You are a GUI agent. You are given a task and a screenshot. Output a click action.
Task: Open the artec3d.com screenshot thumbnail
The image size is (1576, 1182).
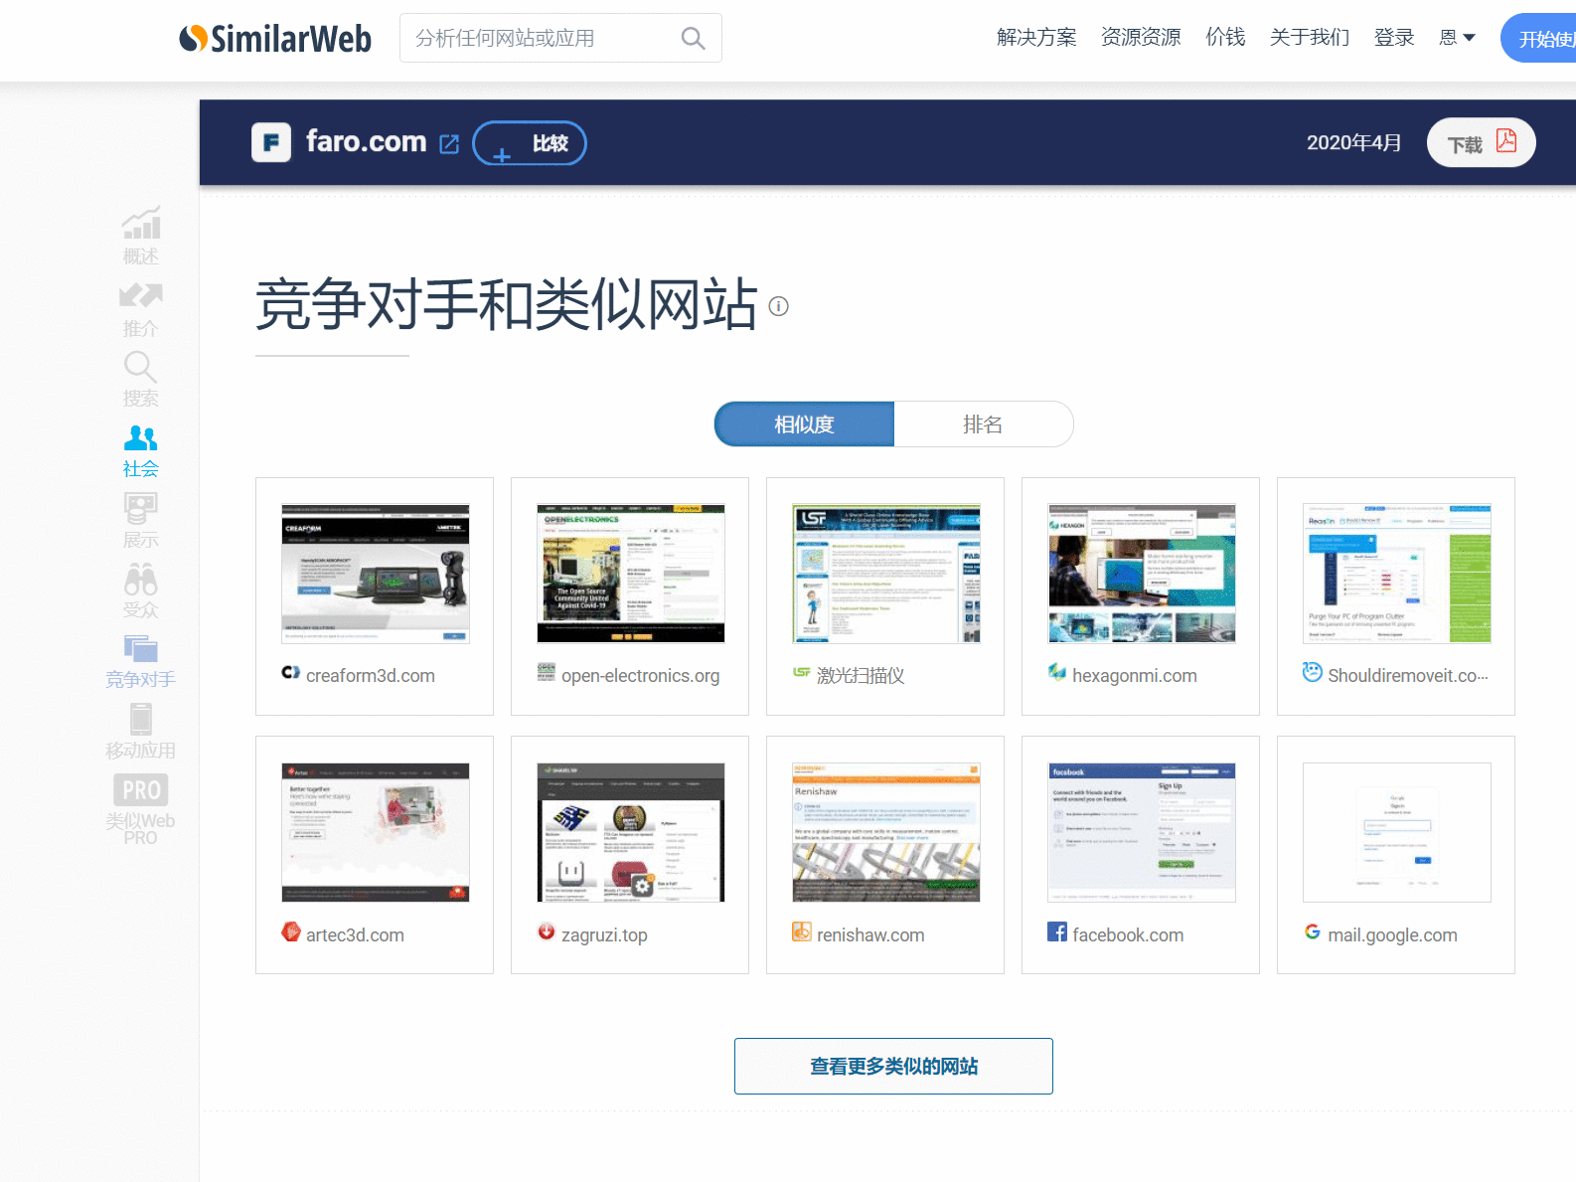pos(376,833)
